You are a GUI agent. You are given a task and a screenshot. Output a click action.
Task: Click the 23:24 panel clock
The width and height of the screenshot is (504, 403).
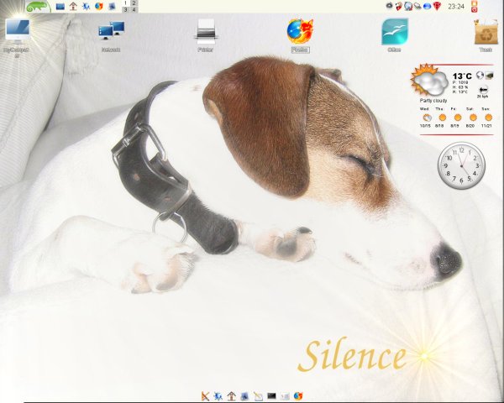pos(456,6)
